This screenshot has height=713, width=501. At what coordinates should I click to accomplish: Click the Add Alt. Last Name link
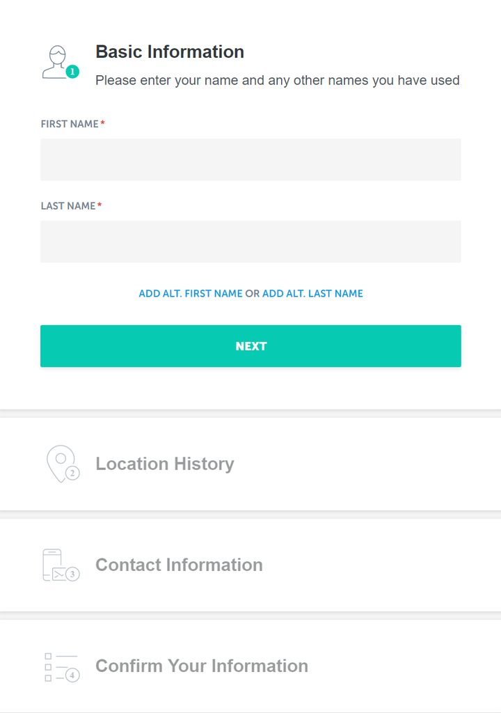313,294
